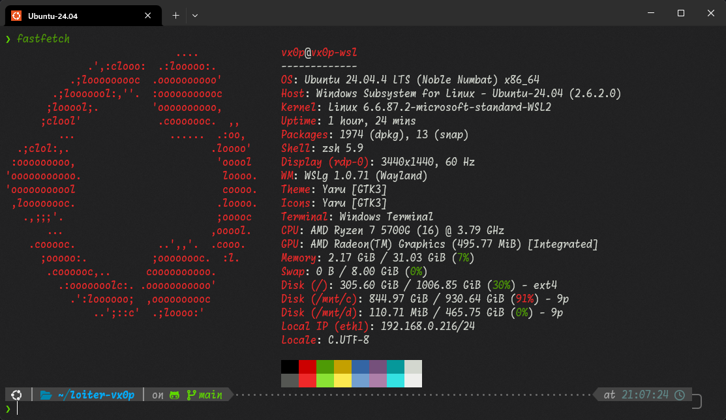Click the terminal value 'Windows Terminal'
This screenshot has width=726, height=420.
tap(386, 217)
